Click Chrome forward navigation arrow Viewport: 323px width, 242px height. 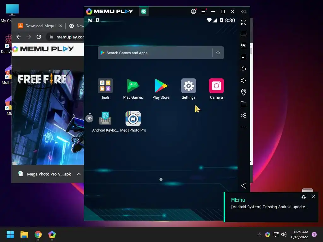[x=29, y=37]
